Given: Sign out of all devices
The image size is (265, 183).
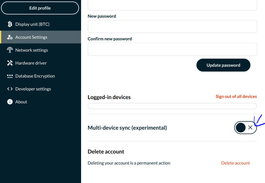Looking at the screenshot, I should pyautogui.click(x=236, y=96).
